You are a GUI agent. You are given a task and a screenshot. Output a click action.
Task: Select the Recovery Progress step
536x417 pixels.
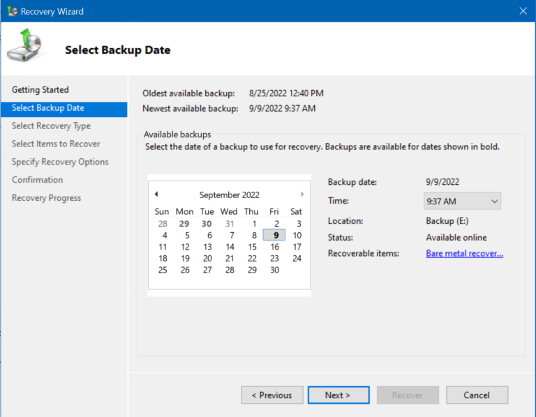point(47,198)
